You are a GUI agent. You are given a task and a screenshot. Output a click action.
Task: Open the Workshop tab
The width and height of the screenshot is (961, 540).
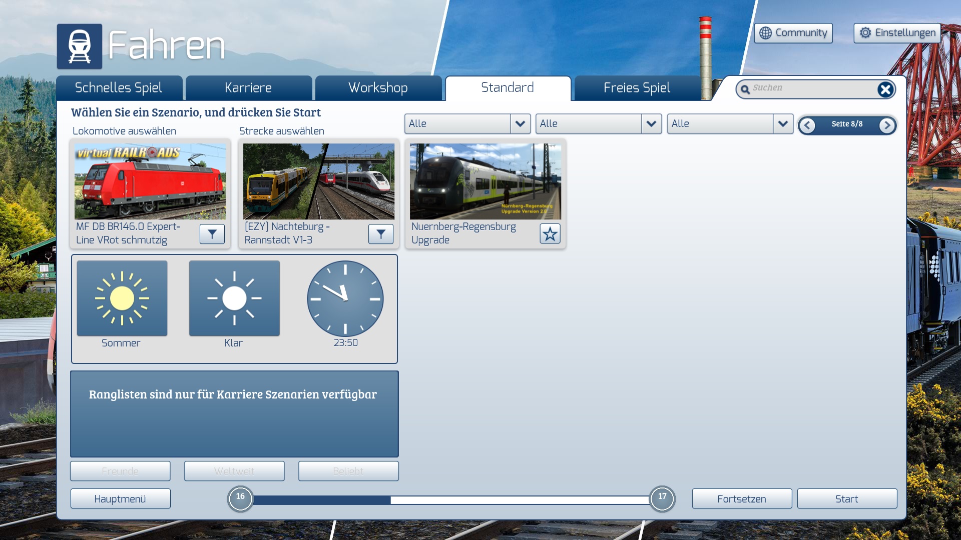click(x=378, y=88)
